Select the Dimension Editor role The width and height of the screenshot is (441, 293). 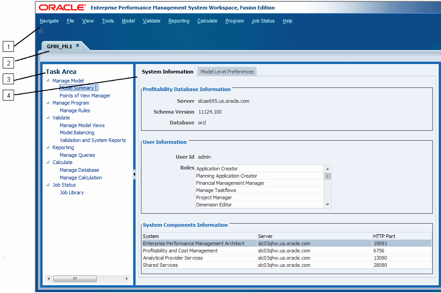tap(260, 205)
